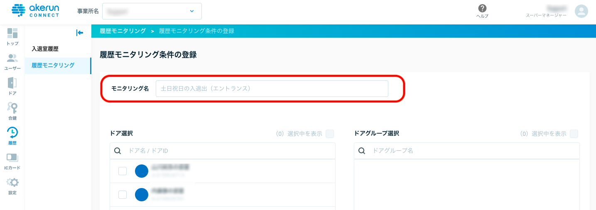Check 選択中を表示 for ドア選択
596x210 pixels.
coord(330,134)
